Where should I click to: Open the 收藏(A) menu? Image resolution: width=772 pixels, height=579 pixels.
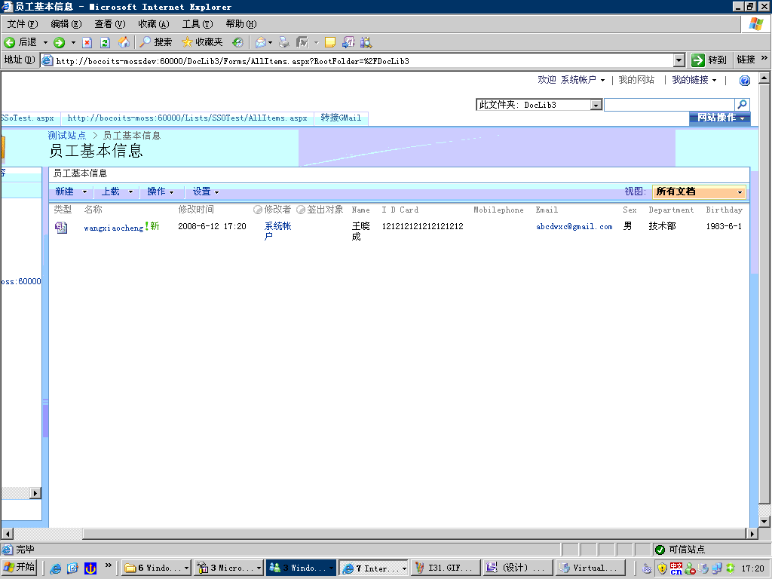(153, 24)
